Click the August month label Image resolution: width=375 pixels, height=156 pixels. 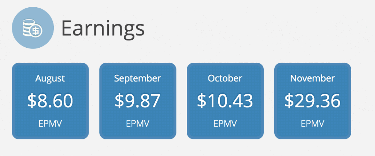point(50,79)
